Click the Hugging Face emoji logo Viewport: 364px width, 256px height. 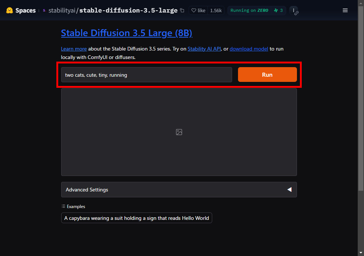[x=10, y=10]
